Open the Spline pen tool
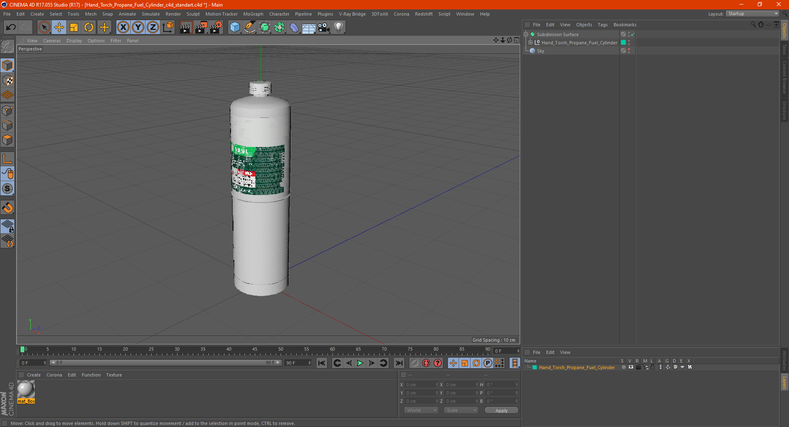Image resolution: width=789 pixels, height=427 pixels. point(249,28)
